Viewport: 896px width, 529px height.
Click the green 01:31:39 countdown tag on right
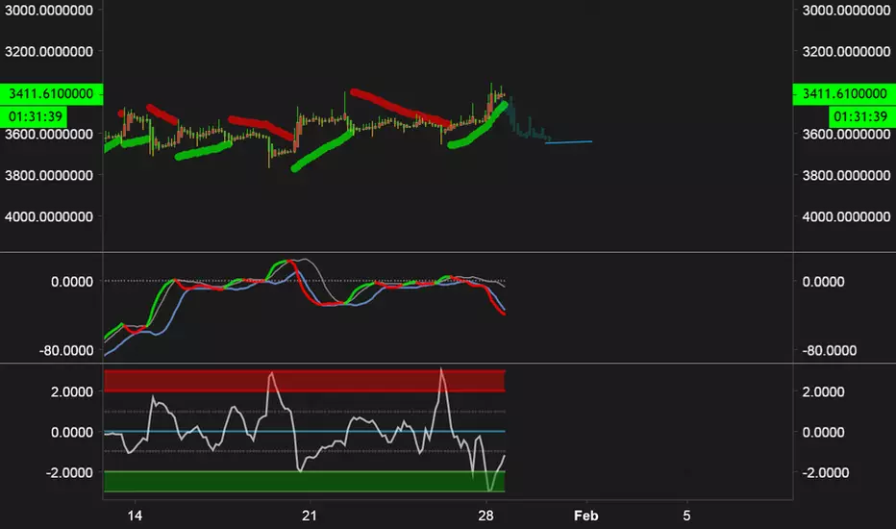tap(862, 116)
